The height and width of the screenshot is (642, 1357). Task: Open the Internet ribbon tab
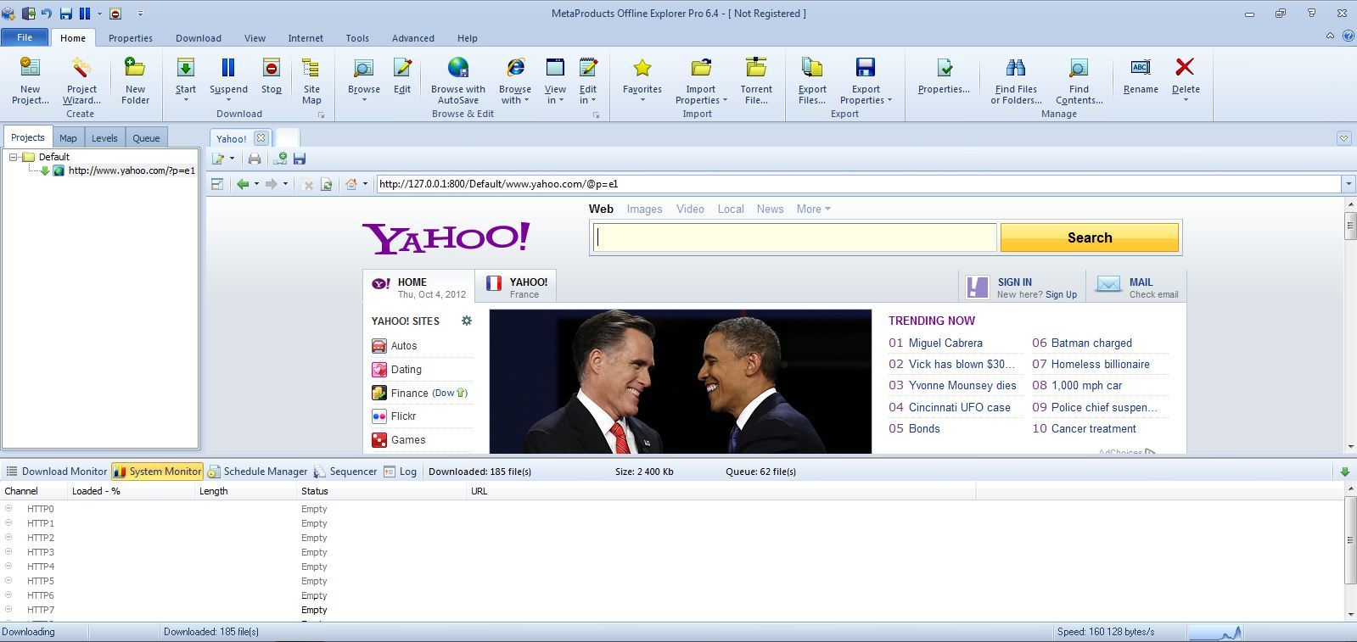(306, 38)
